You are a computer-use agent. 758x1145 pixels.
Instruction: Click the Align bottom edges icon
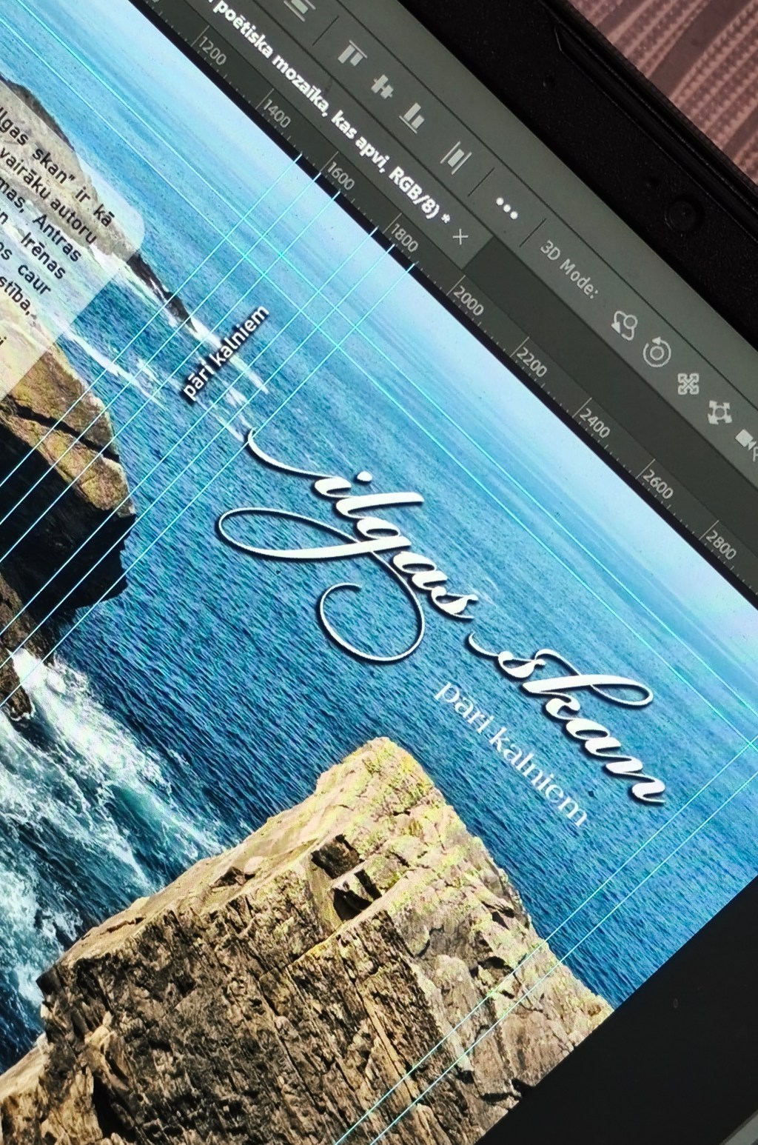click(x=413, y=116)
